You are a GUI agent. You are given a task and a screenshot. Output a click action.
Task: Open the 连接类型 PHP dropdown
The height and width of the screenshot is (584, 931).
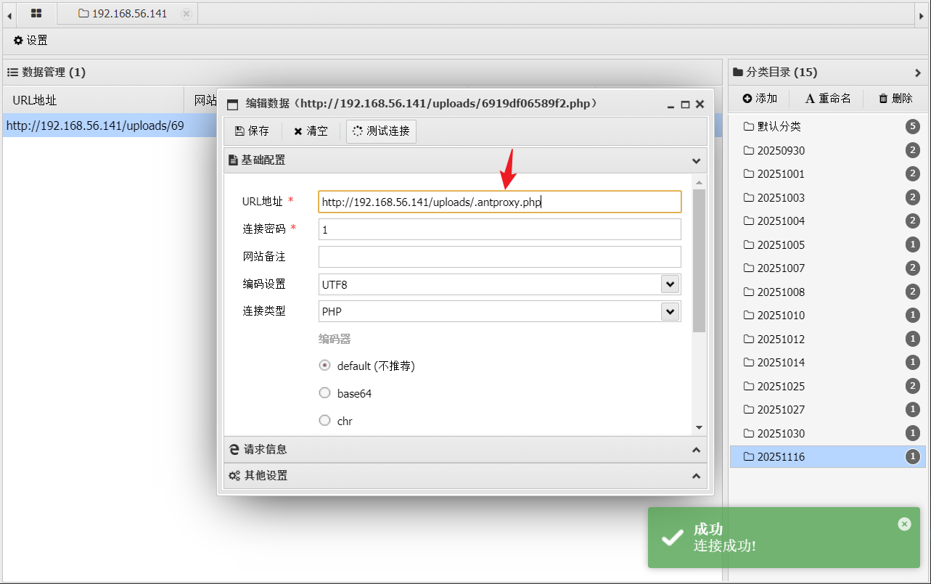click(x=669, y=311)
